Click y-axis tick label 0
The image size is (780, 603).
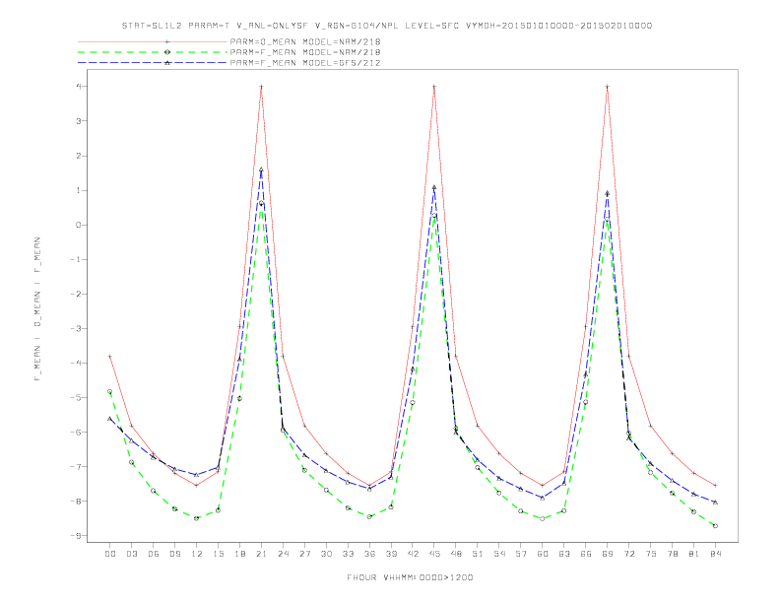78,225
